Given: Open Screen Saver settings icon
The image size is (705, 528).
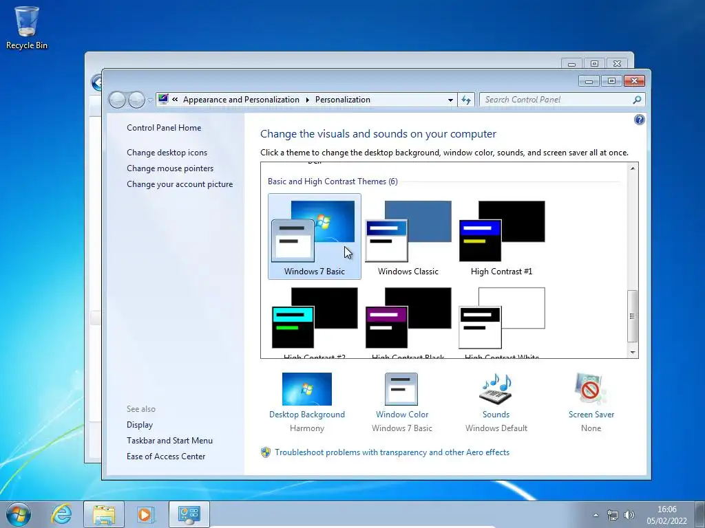Looking at the screenshot, I should 591,389.
